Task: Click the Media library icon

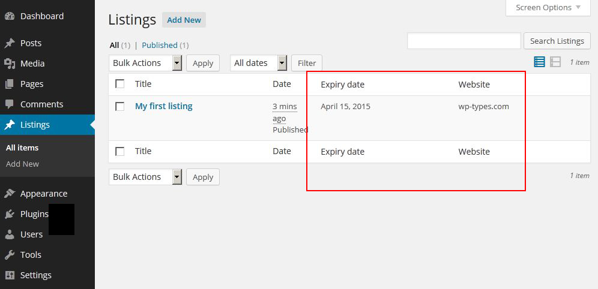Action: click(x=10, y=64)
